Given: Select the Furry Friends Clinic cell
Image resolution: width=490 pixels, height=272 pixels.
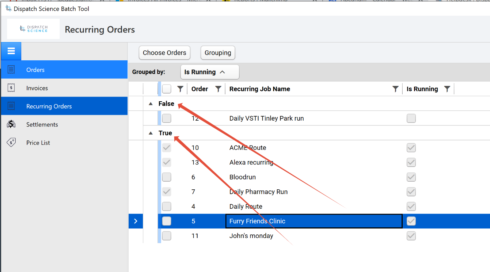Looking at the screenshot, I should (x=314, y=221).
